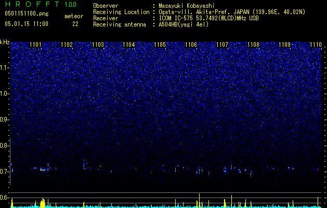Click the 1.1 kHz axis label
327x208 pixels.
click(x=5, y=68)
